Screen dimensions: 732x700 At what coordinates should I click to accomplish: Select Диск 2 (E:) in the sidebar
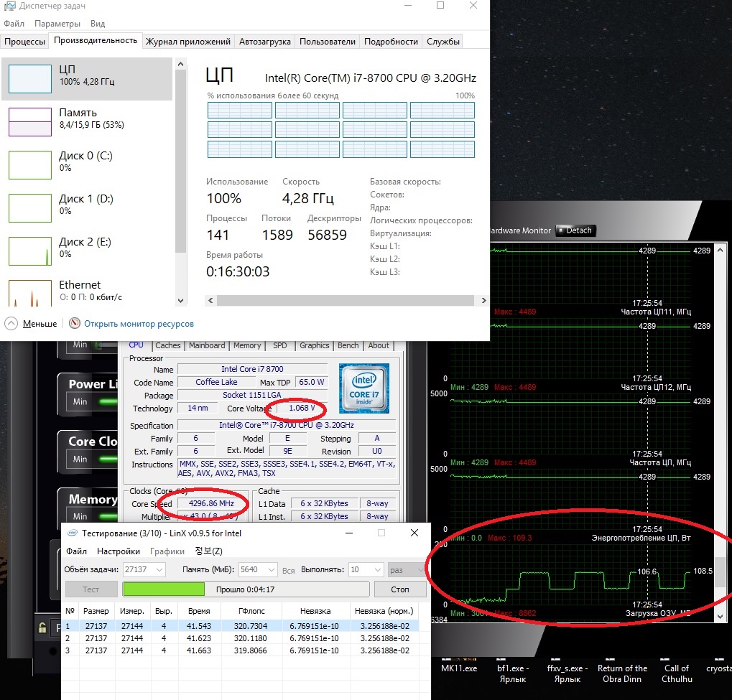pyautogui.click(x=87, y=251)
